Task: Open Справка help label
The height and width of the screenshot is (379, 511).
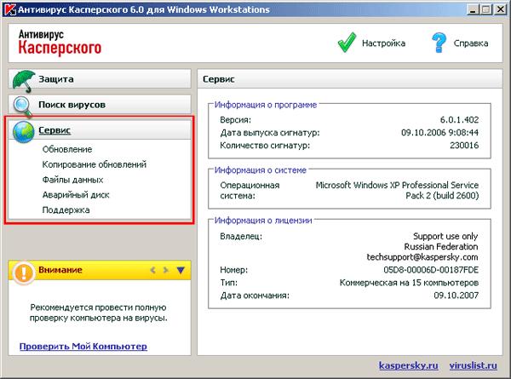Action: click(471, 43)
